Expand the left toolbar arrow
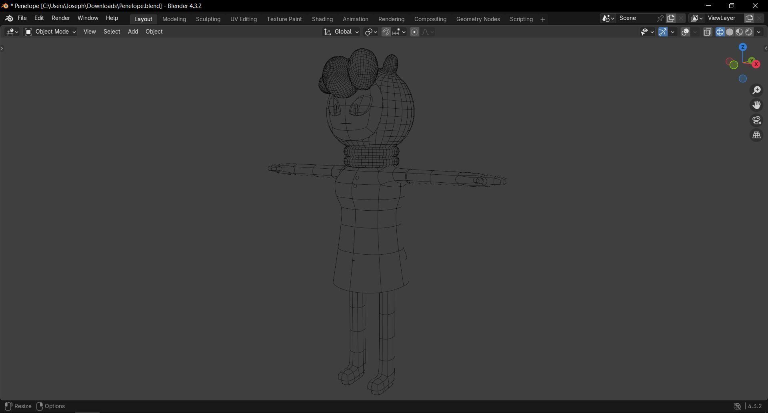The width and height of the screenshot is (768, 413). tap(2, 48)
